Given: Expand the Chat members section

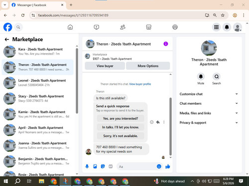Looking at the screenshot, I should click(209, 104).
